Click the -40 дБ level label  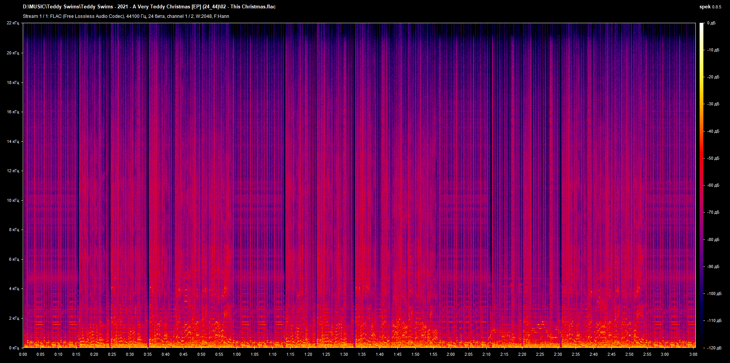(x=713, y=131)
